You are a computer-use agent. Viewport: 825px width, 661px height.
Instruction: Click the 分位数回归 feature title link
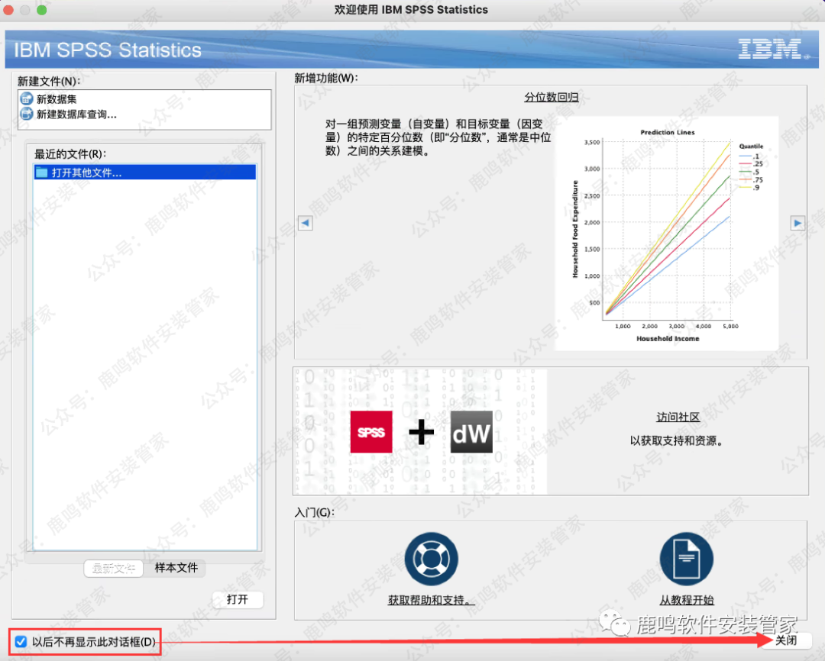551,97
